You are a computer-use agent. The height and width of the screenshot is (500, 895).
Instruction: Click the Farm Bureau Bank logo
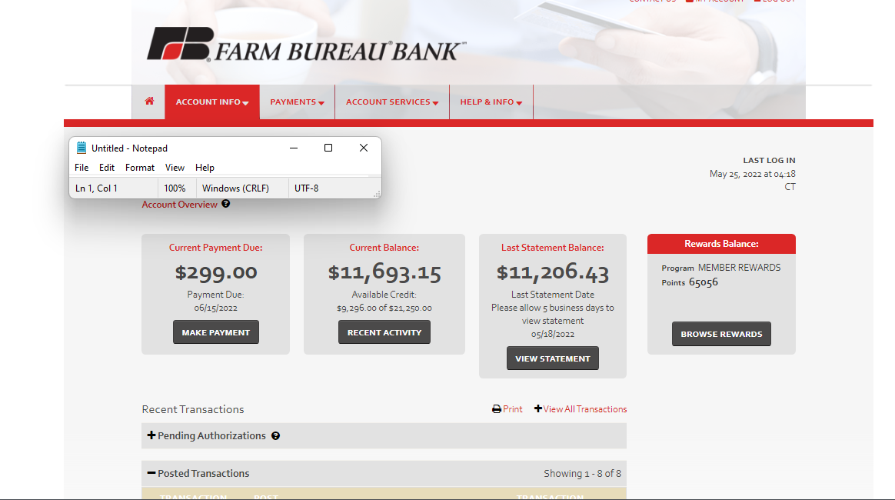[x=306, y=45]
